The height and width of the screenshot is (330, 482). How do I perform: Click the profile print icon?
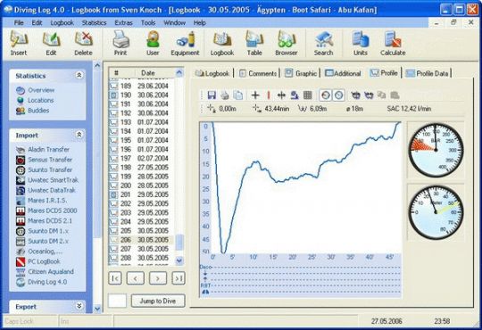225,95
